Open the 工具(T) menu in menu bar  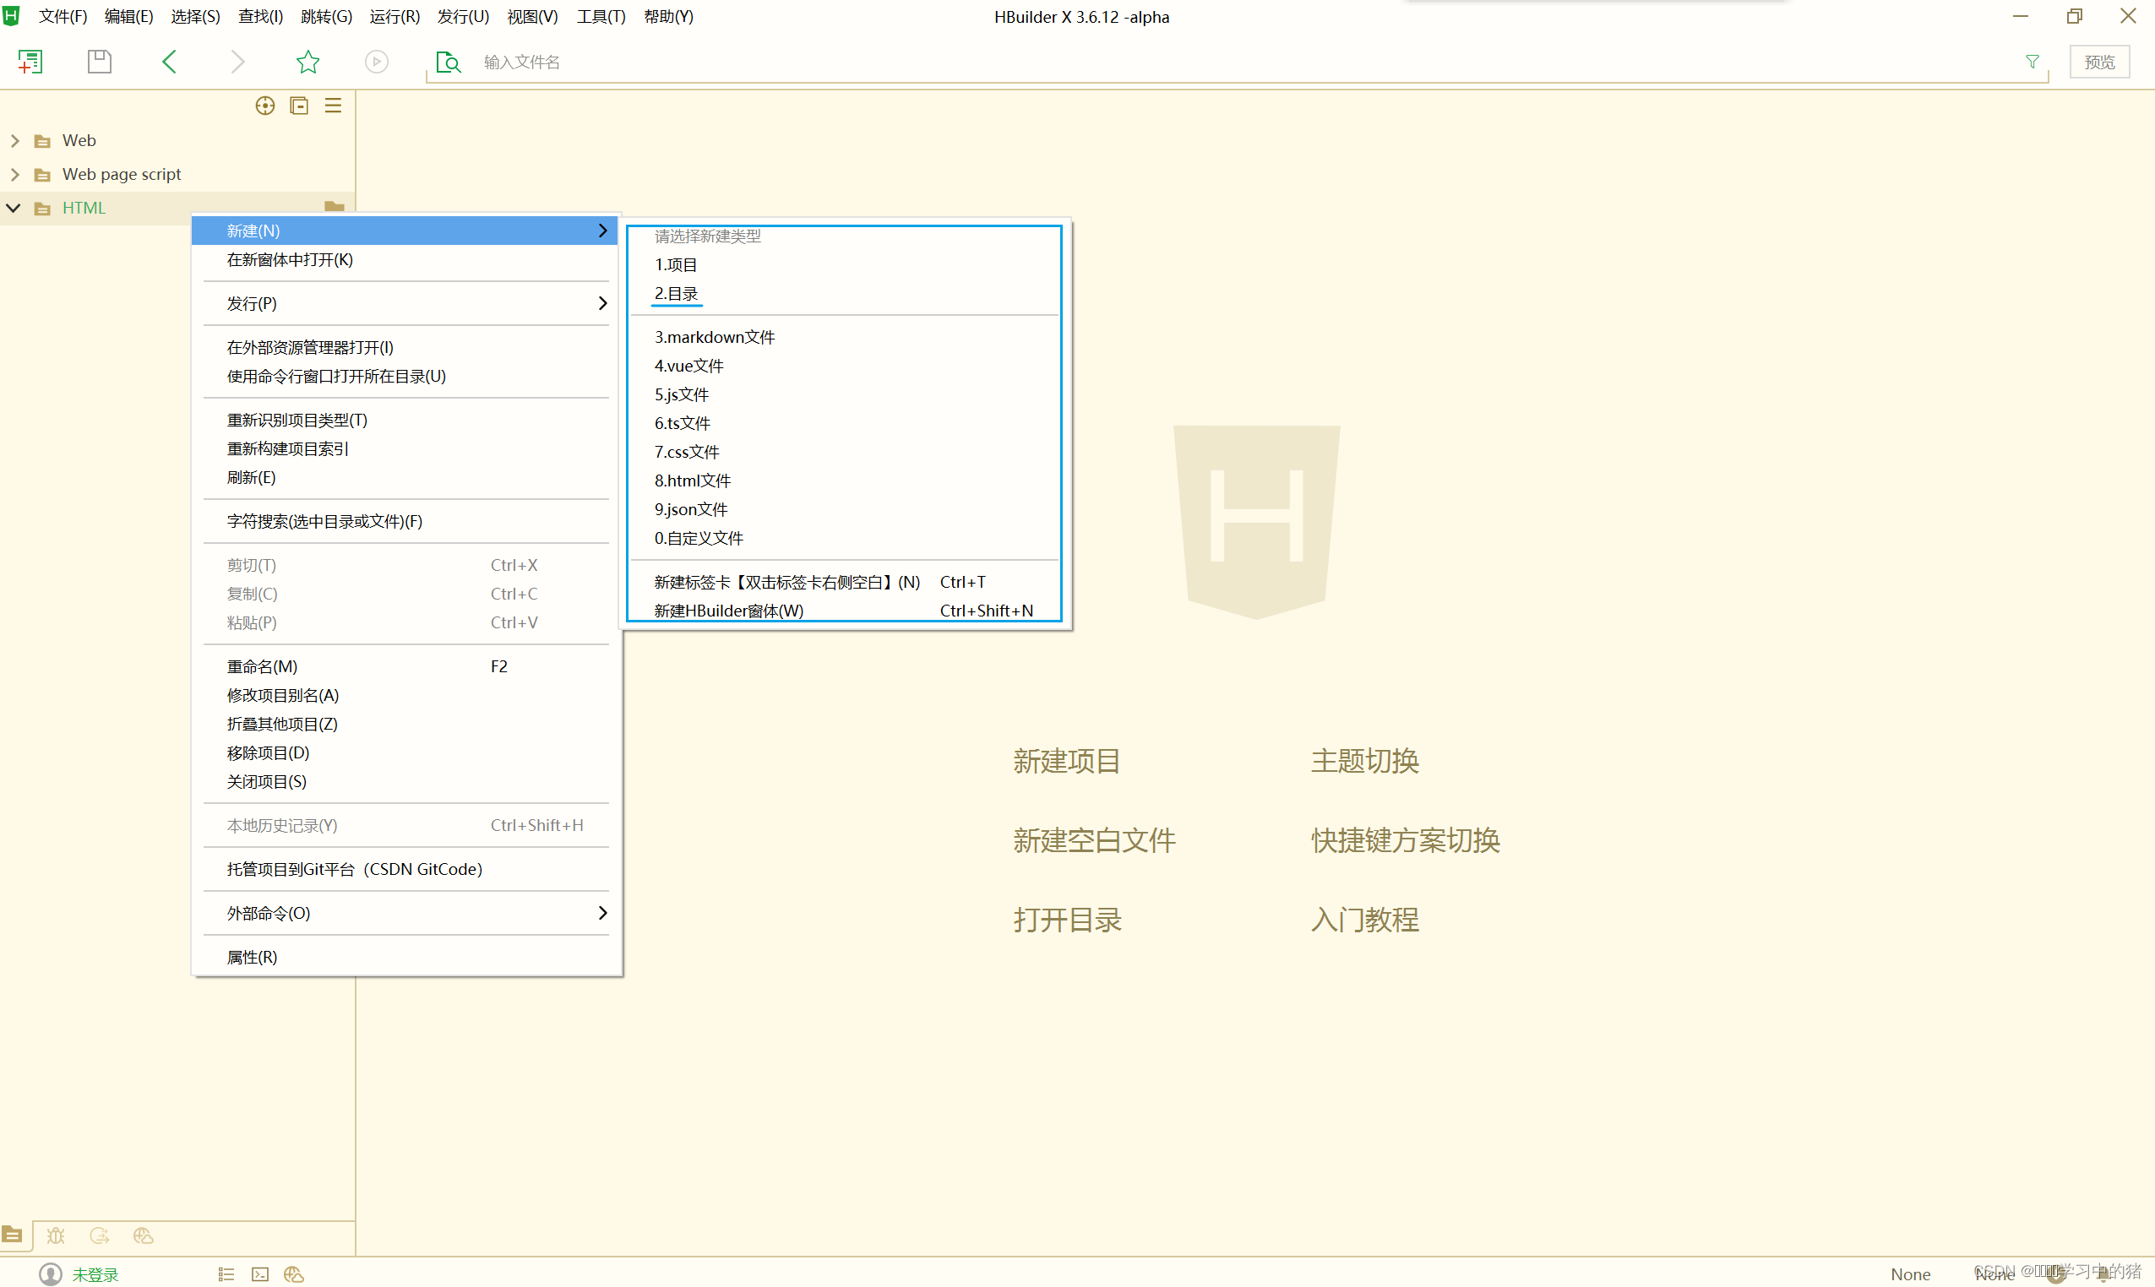pos(601,17)
